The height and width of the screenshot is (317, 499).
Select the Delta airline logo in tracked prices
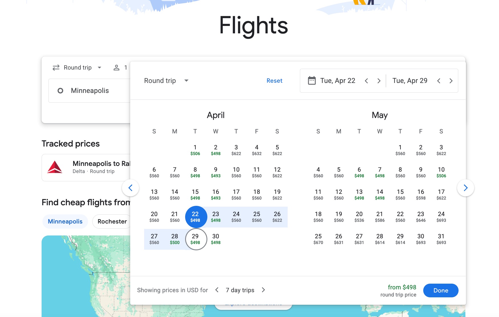pyautogui.click(x=55, y=168)
